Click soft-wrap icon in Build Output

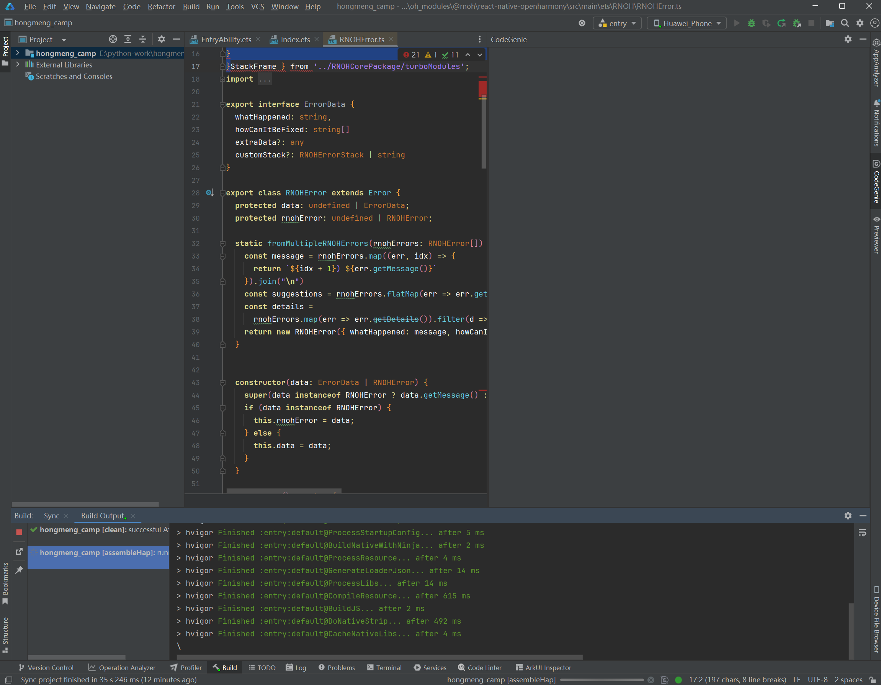(862, 533)
